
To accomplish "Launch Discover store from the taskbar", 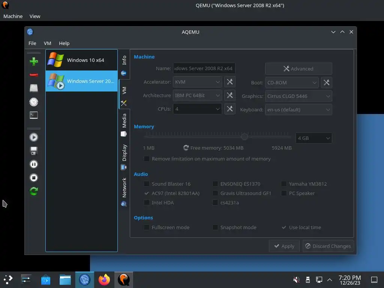I will tap(45, 279).
